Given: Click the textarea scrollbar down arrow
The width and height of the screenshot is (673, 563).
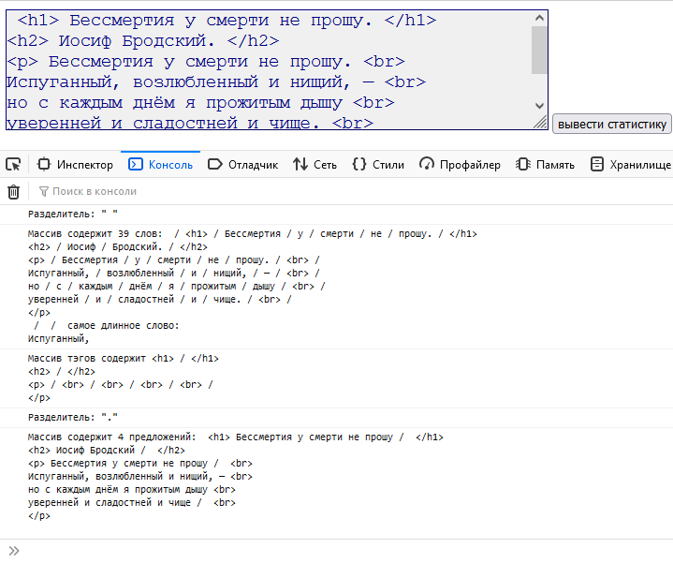Looking at the screenshot, I should [539, 106].
